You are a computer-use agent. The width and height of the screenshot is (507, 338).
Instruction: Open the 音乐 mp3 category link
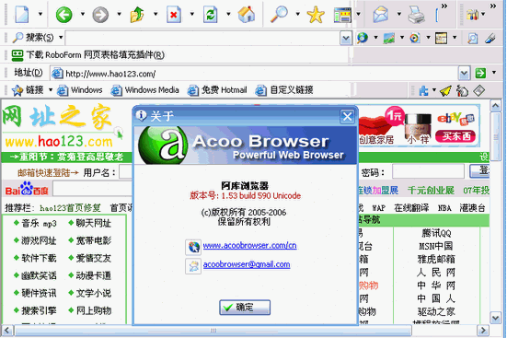(39, 224)
